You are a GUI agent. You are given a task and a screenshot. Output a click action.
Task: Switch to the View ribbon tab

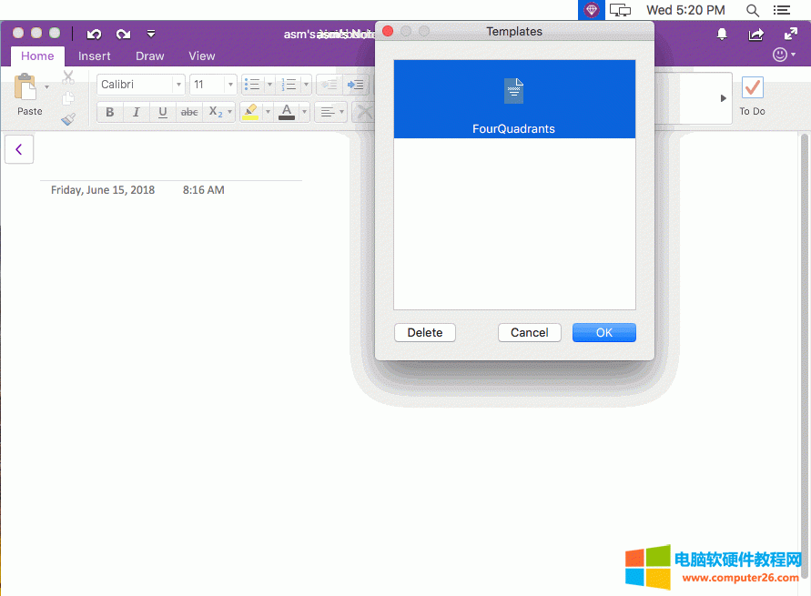202,56
